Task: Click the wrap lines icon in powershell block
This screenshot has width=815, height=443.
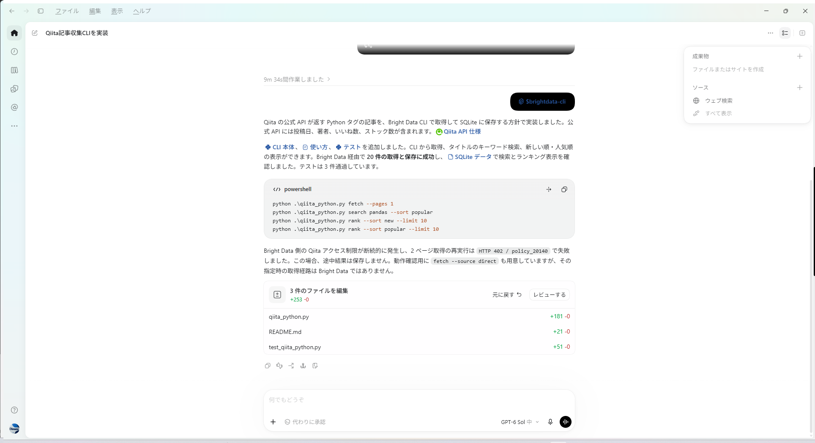Action: pyautogui.click(x=549, y=189)
